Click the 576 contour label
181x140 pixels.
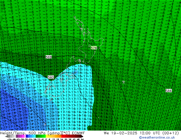[94, 48]
